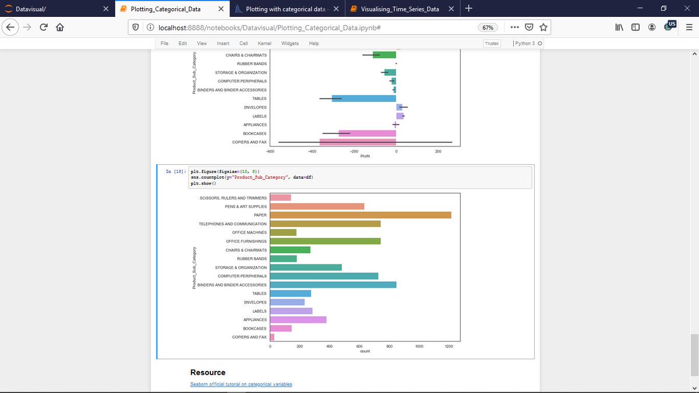The width and height of the screenshot is (699, 393).
Task: Open the Cell menu
Action: [242, 43]
